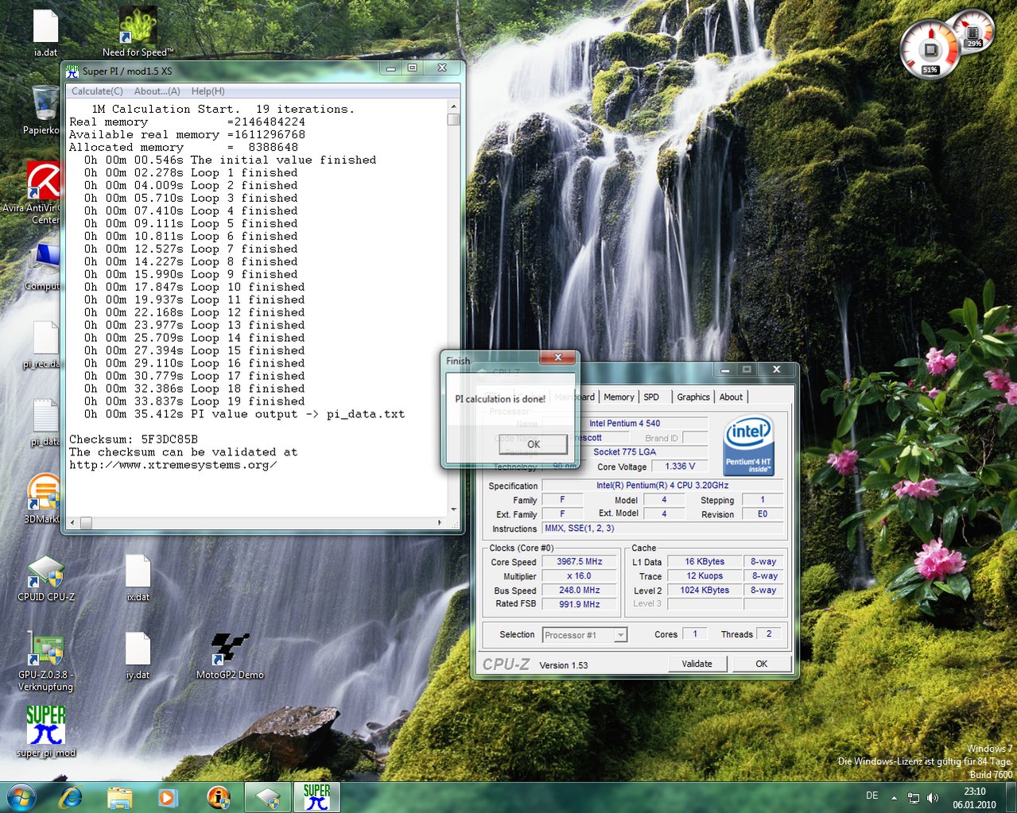Show hidden tray icons arrow
The image size is (1017, 813).
click(894, 798)
